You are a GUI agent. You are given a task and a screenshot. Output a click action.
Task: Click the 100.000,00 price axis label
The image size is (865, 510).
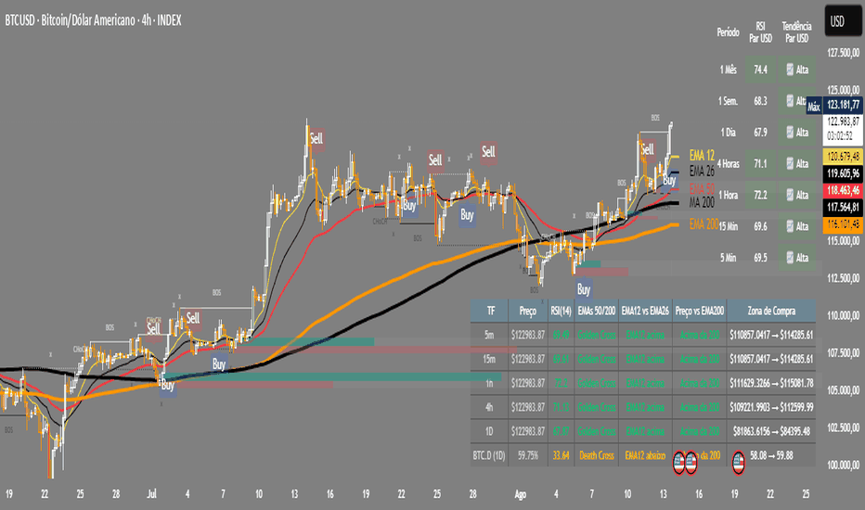pyautogui.click(x=843, y=465)
